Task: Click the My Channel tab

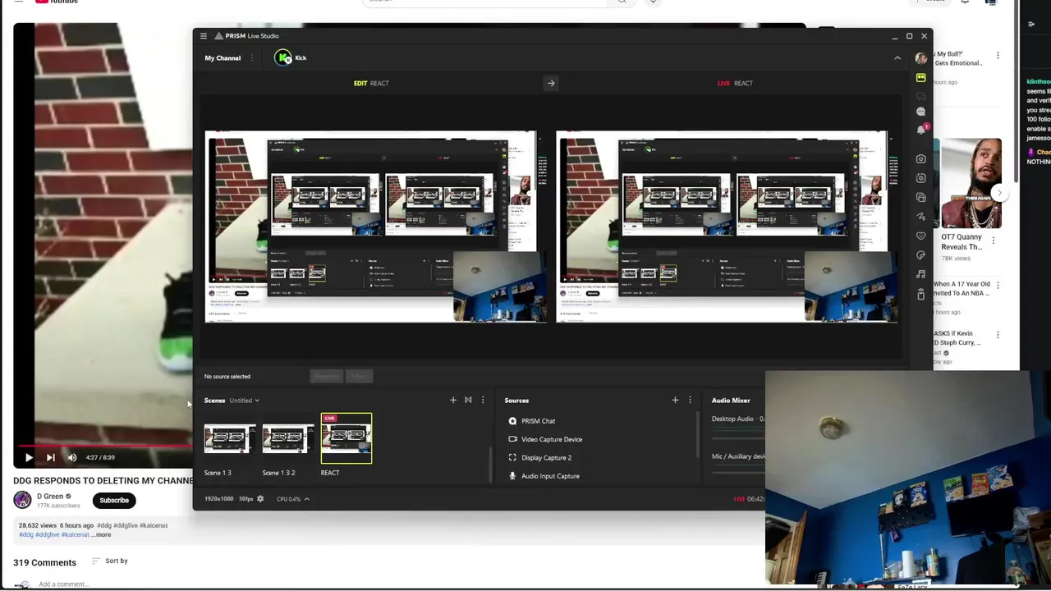Action: 223,58
